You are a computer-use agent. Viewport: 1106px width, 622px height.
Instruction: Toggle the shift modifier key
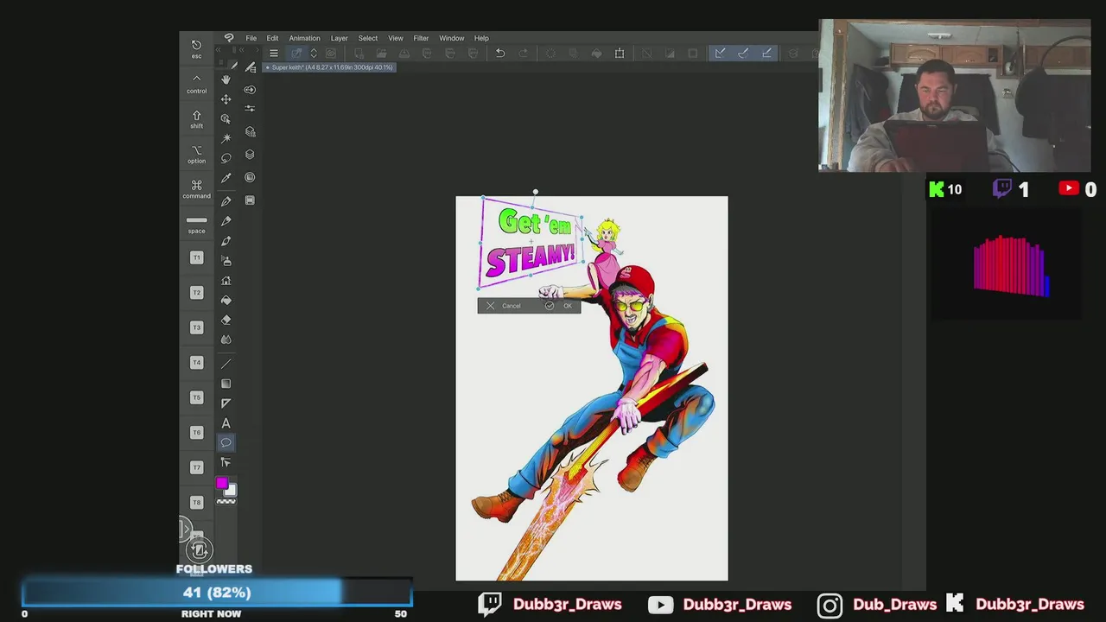196,119
